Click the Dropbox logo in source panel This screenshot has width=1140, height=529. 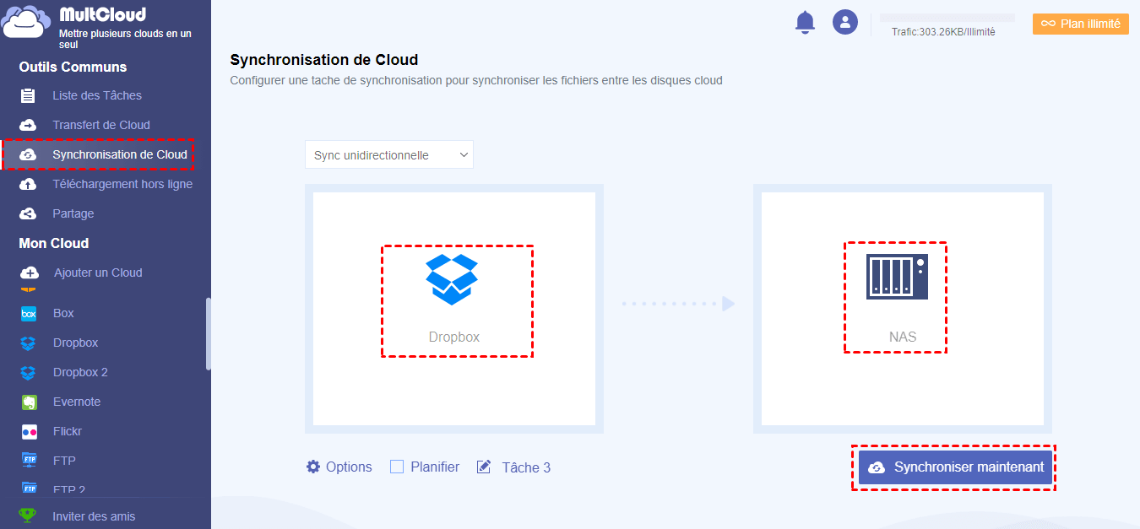(452, 279)
